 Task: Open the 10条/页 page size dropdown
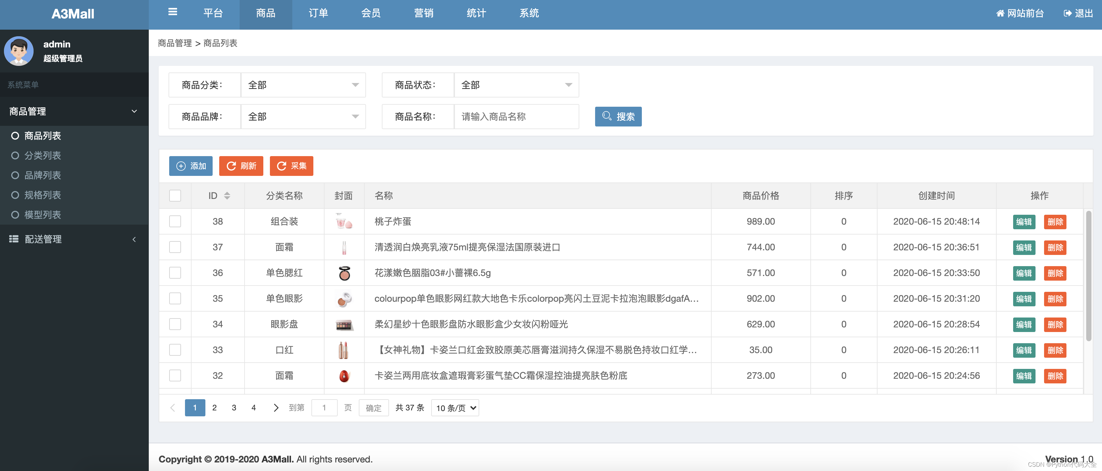[x=455, y=408]
